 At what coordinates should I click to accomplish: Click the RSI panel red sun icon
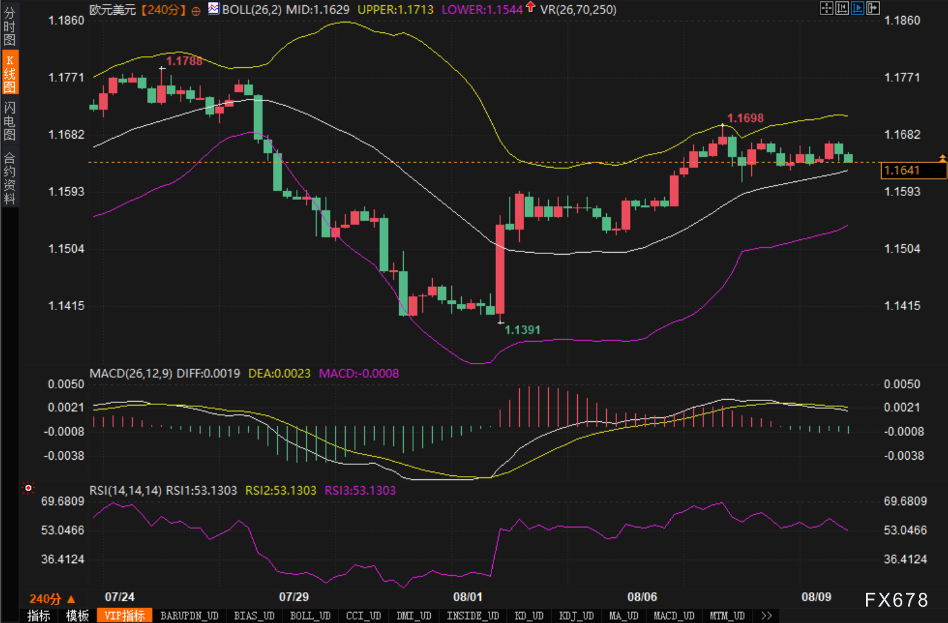[28, 488]
